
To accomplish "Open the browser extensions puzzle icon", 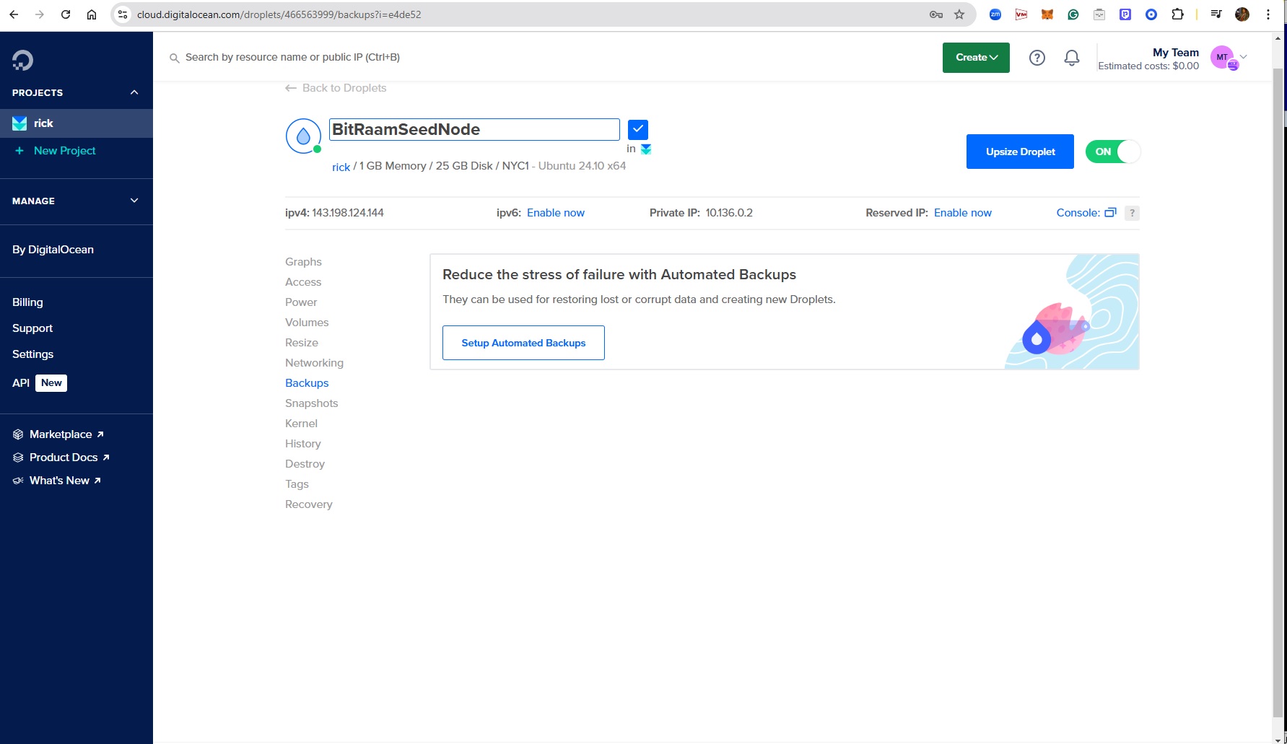I will pos(1177,14).
